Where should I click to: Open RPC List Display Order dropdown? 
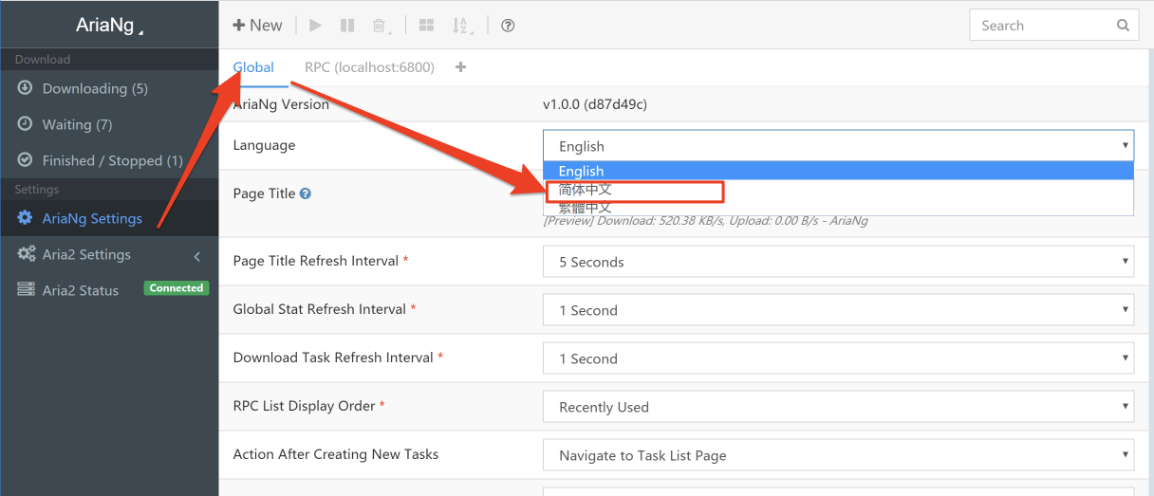(x=839, y=407)
